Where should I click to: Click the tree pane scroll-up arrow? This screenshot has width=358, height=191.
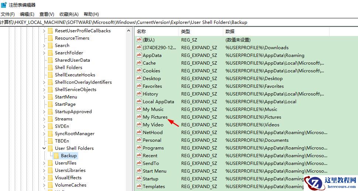pyautogui.click(x=128, y=30)
